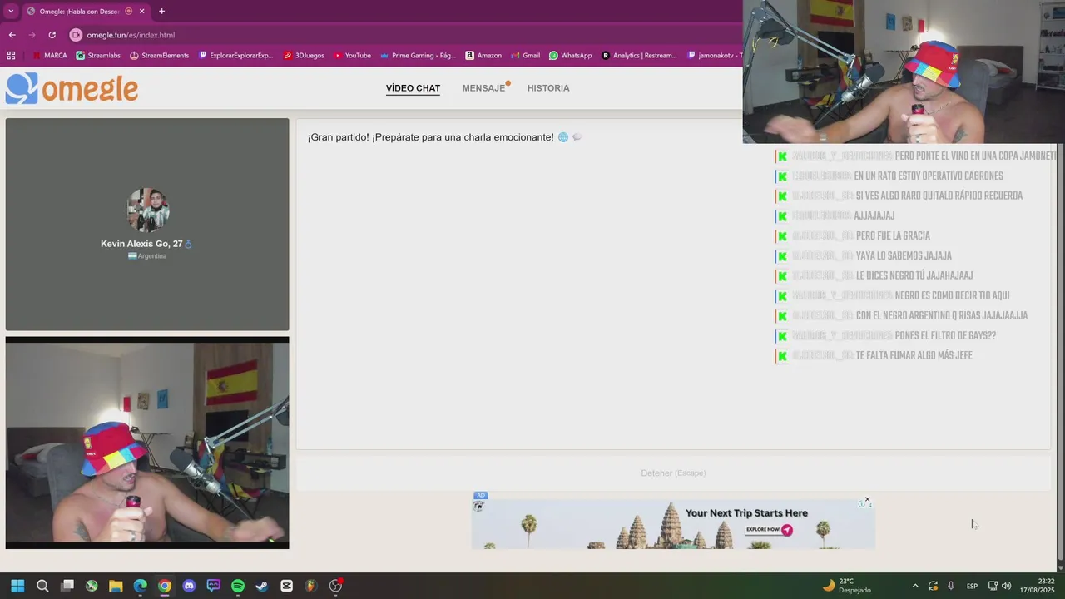Screen dimensions: 1065x599
Task: Open the Amazon bookmark
Action: [483, 56]
